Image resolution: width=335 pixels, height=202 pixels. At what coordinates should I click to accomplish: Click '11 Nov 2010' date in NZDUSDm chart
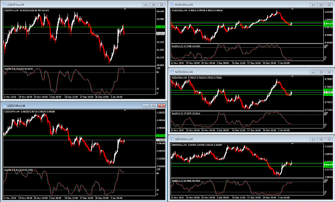(177, 130)
